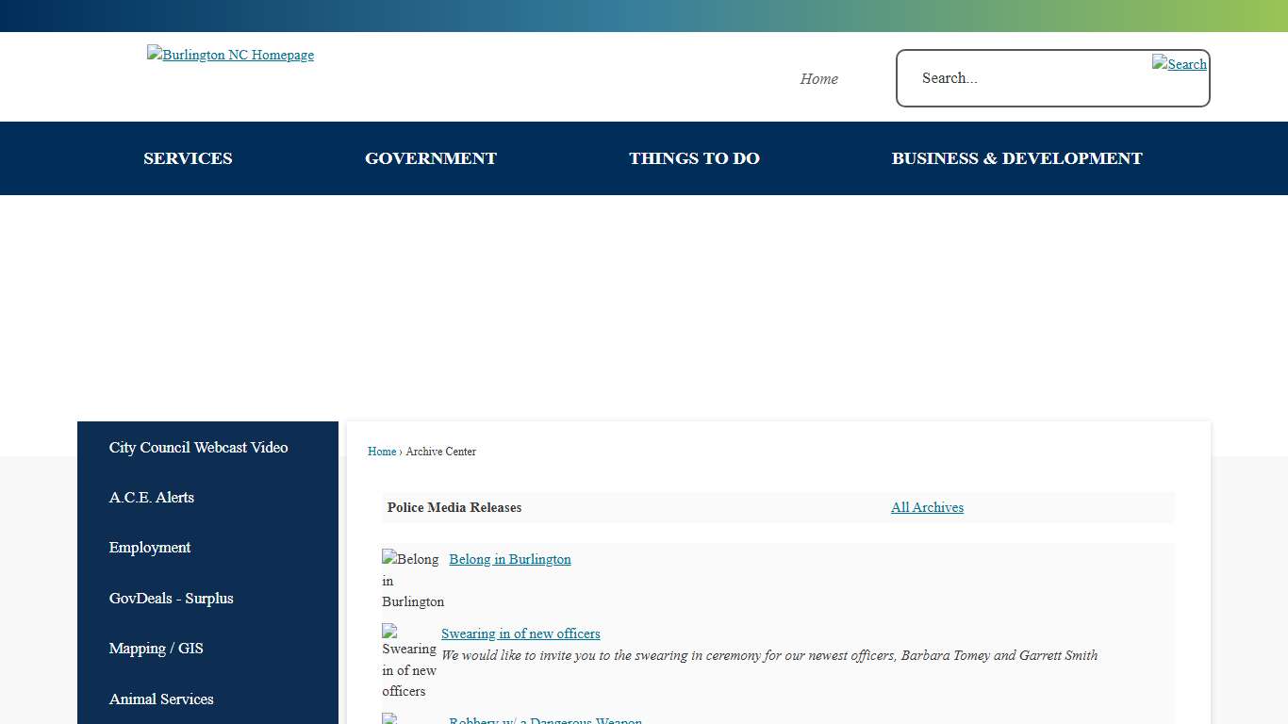Open GovDeals - Surplus page
Image resolution: width=1288 pixels, height=724 pixels.
(x=171, y=599)
